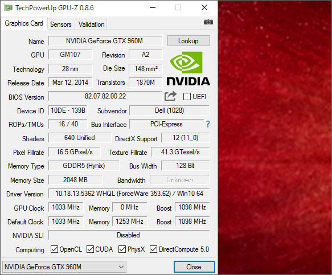Click the GPU Clock row Memory 0 MHz

pos(130,207)
